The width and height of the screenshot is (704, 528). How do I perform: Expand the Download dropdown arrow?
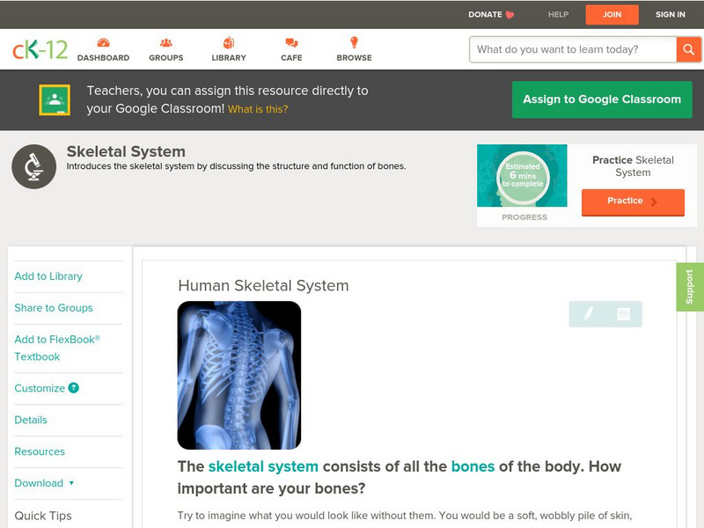(x=71, y=483)
